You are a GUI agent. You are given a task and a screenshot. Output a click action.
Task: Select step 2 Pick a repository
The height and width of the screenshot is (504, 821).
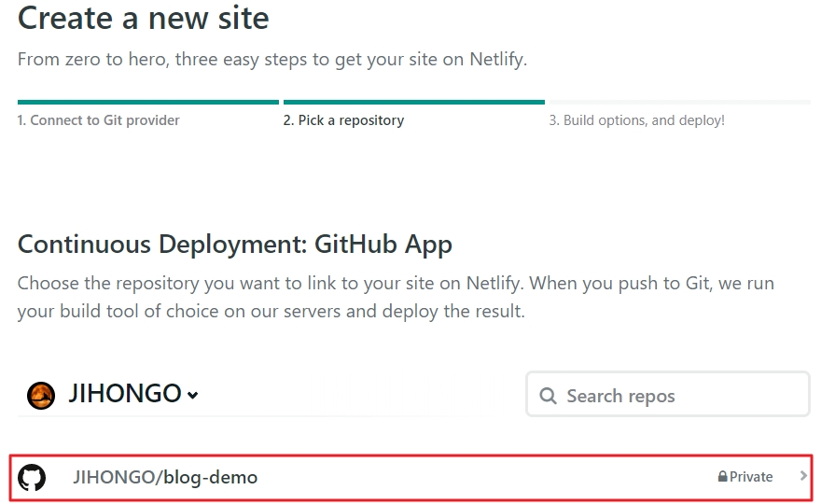(x=343, y=120)
